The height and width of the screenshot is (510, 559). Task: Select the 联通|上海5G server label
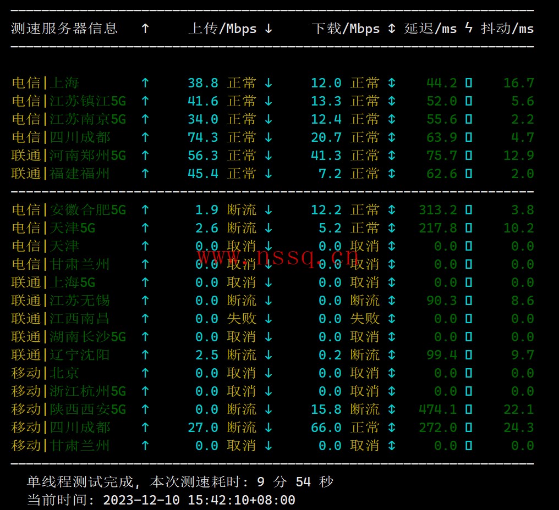[53, 283]
